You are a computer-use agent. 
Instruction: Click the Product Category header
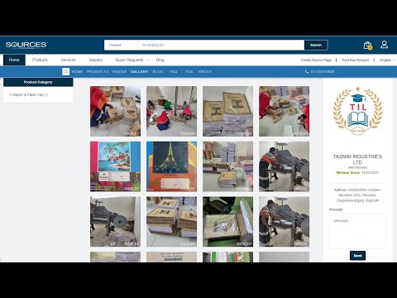(x=38, y=82)
